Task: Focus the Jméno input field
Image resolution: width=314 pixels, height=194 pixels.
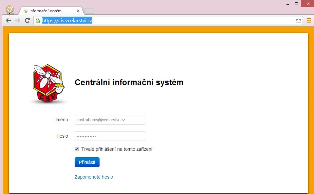Action: [110, 120]
